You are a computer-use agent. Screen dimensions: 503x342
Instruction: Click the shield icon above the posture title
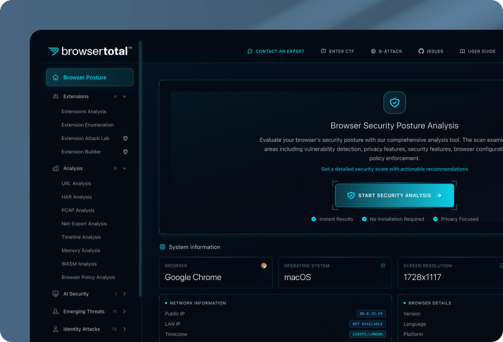click(x=394, y=102)
